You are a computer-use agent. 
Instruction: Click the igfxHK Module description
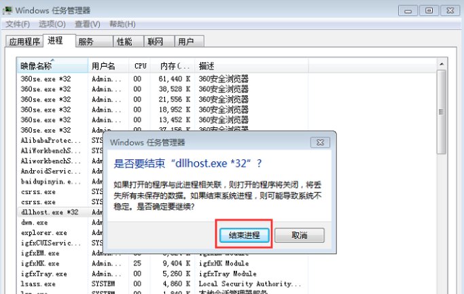pyautogui.click(x=224, y=263)
